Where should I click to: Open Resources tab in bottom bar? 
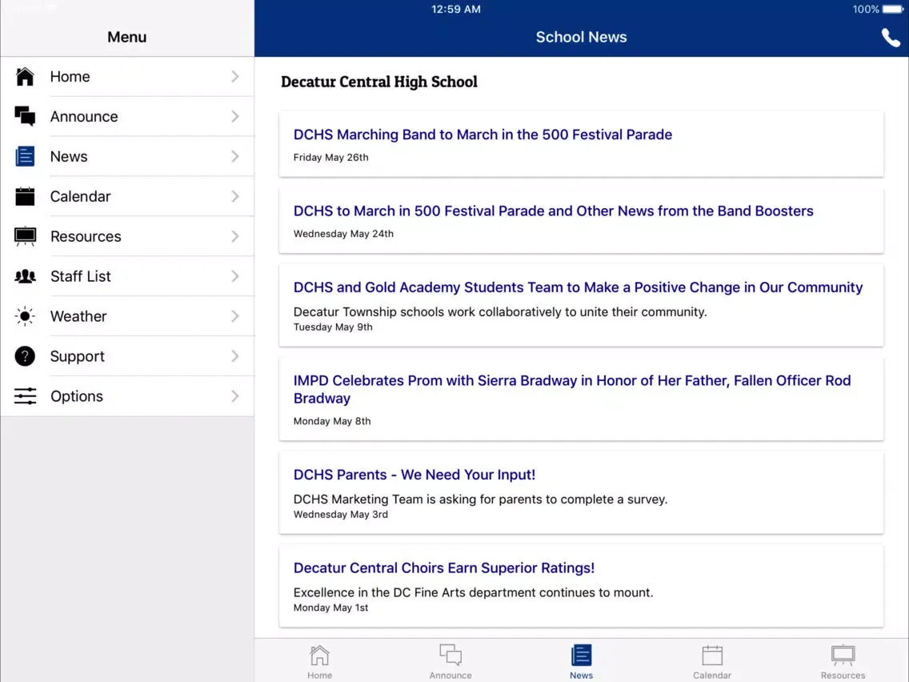click(843, 662)
